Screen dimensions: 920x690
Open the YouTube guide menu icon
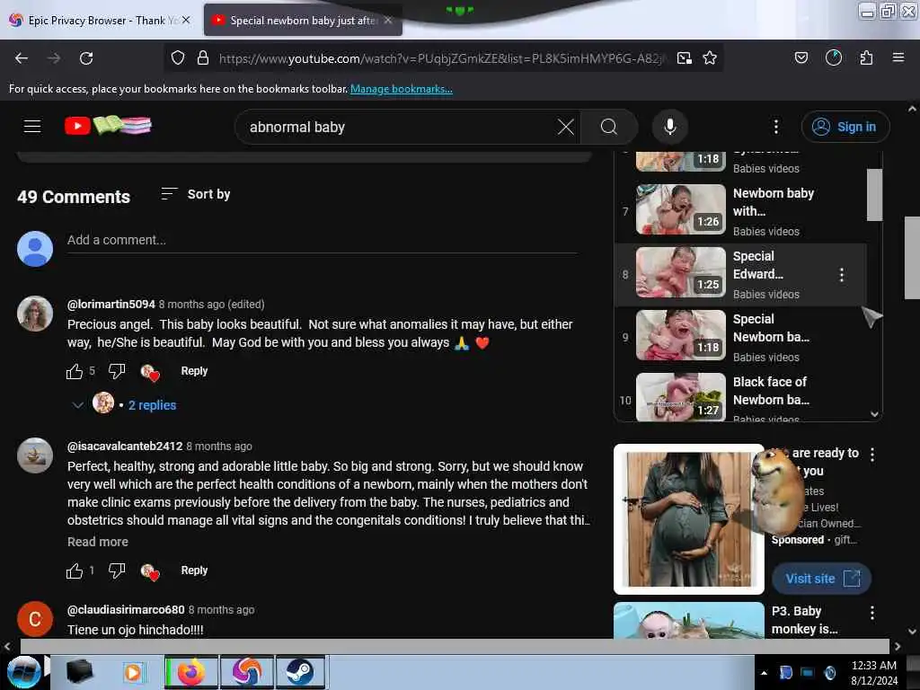pyautogui.click(x=32, y=126)
